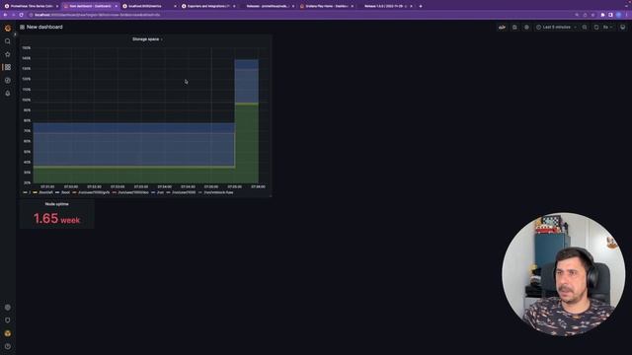Click the zoom out time range icon

click(x=585, y=27)
